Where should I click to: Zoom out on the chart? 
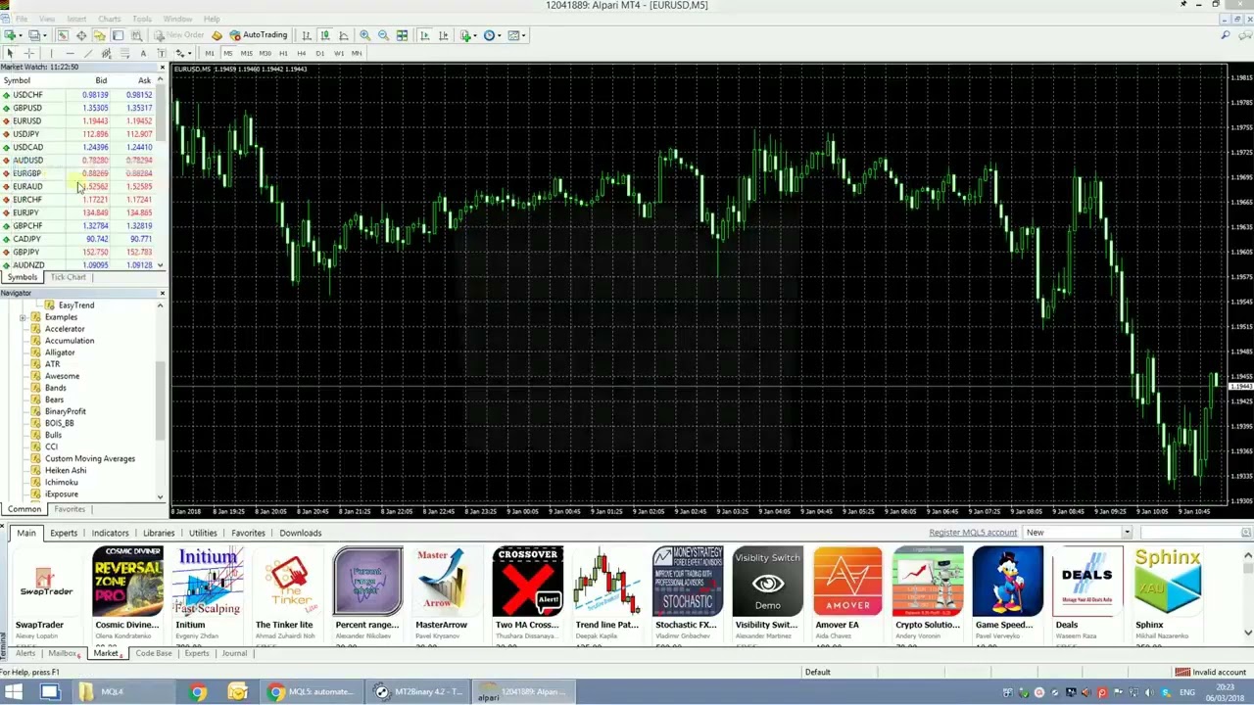pyautogui.click(x=383, y=35)
